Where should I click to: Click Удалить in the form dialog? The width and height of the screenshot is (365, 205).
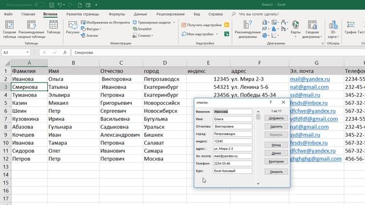[x=276, y=126]
